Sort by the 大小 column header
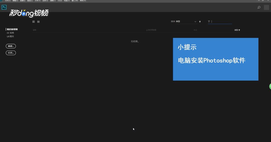 point(195,30)
